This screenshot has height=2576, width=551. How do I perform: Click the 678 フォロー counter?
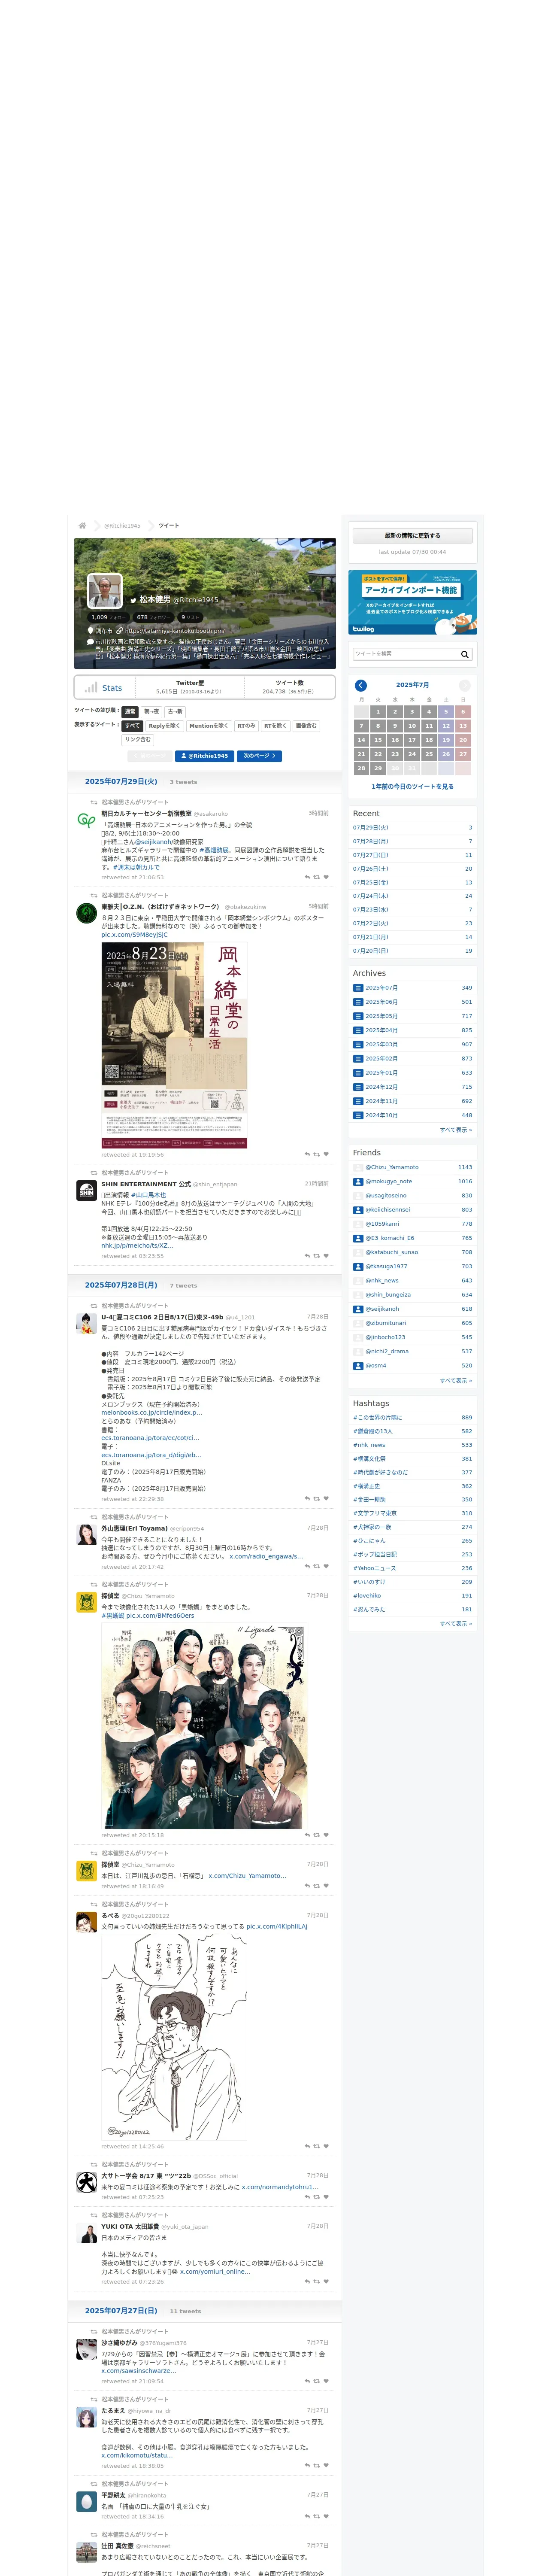154,617
